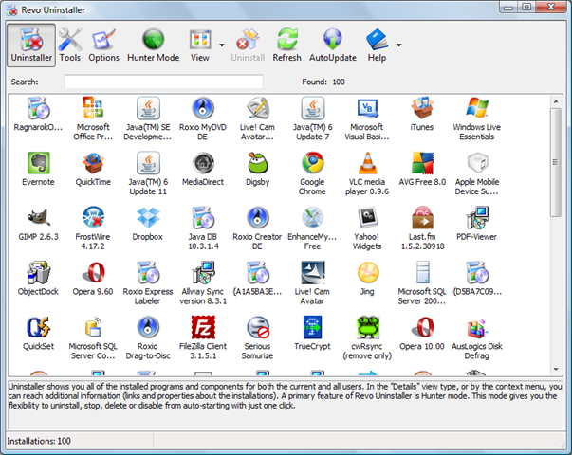Select the Dropbox icon
Screen dimensions: 572x455
tap(148, 218)
